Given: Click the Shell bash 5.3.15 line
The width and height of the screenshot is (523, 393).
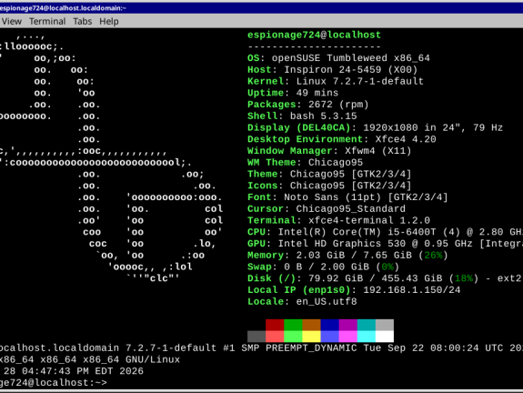Looking at the screenshot, I should point(302,116).
